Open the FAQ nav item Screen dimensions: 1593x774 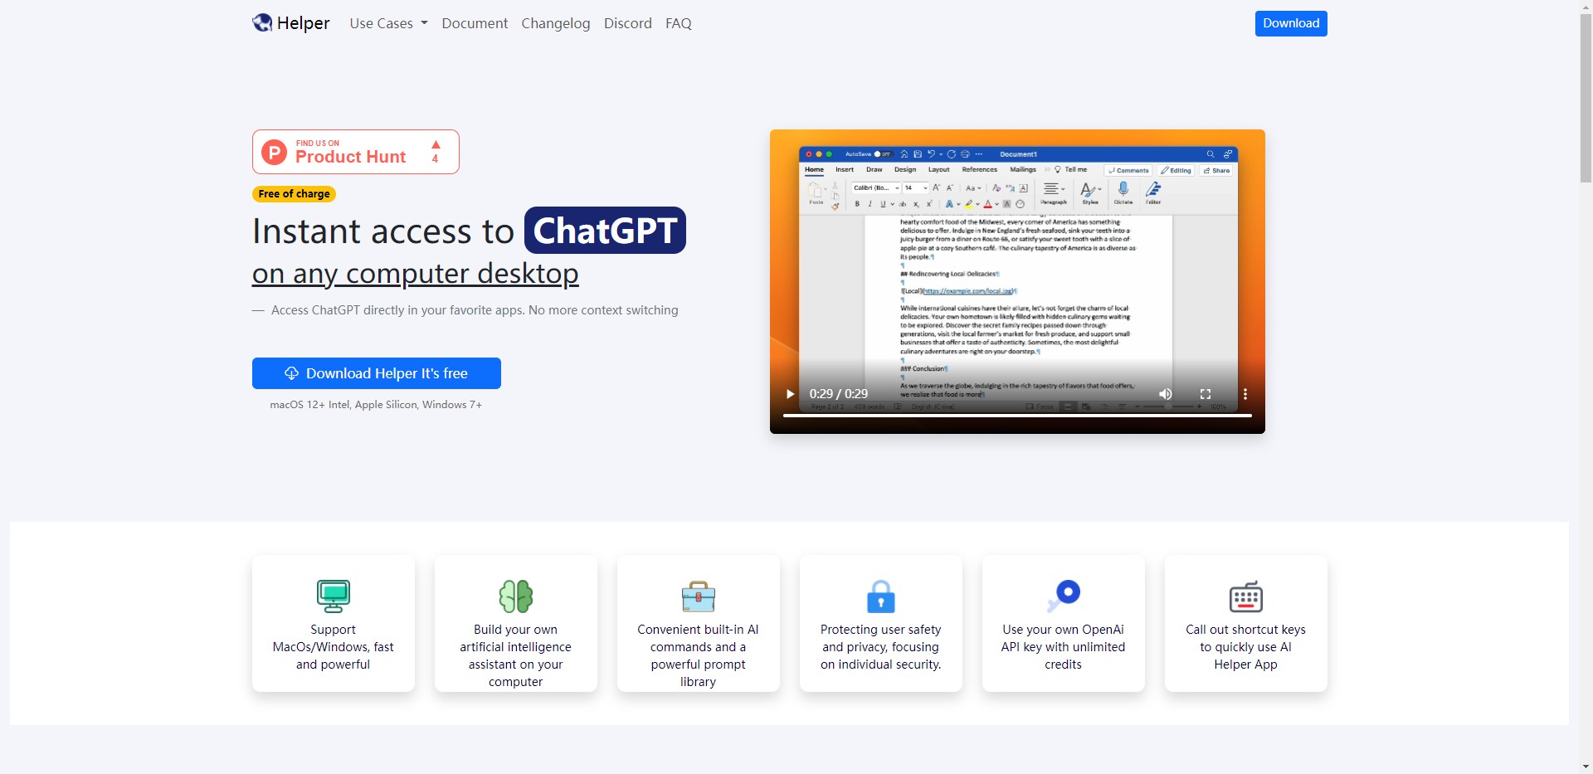(x=678, y=23)
